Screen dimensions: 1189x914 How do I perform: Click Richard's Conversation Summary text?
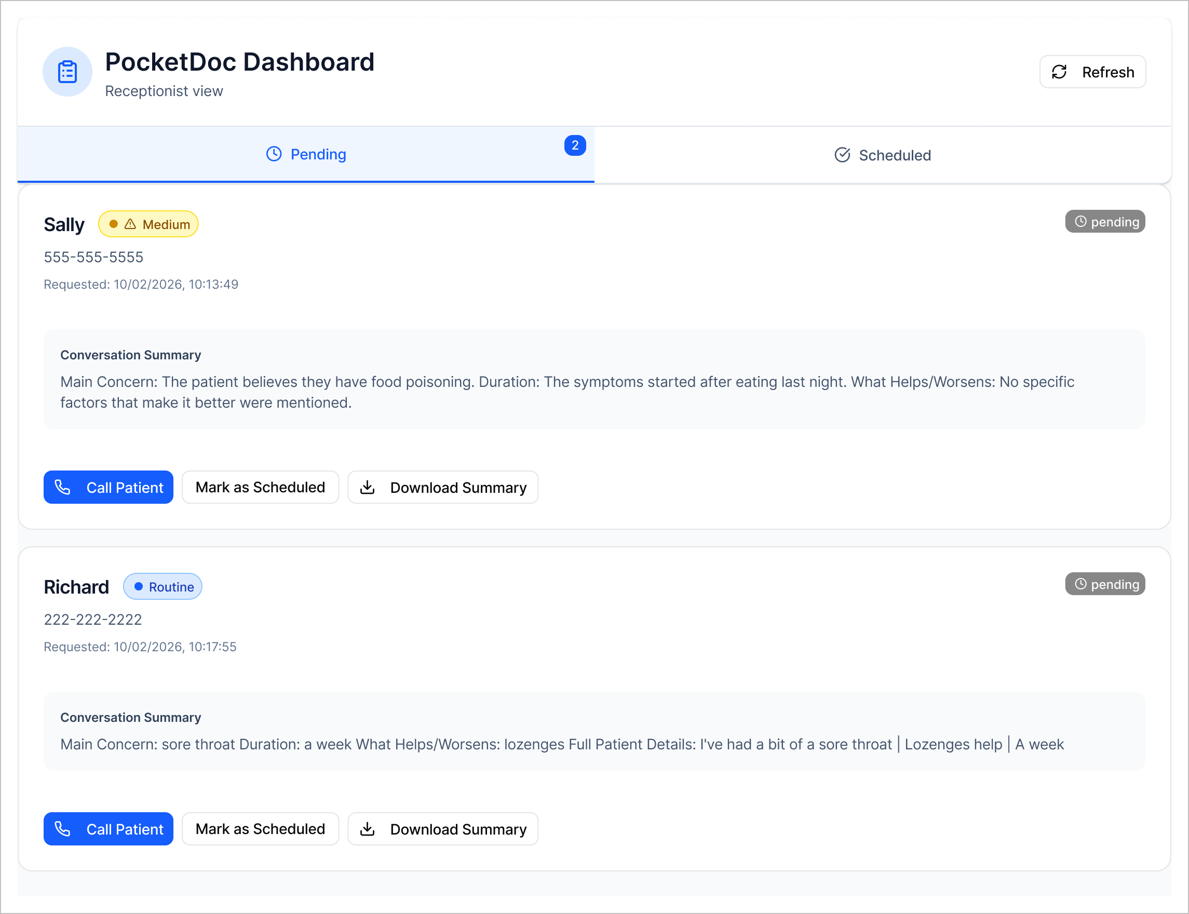(561, 744)
